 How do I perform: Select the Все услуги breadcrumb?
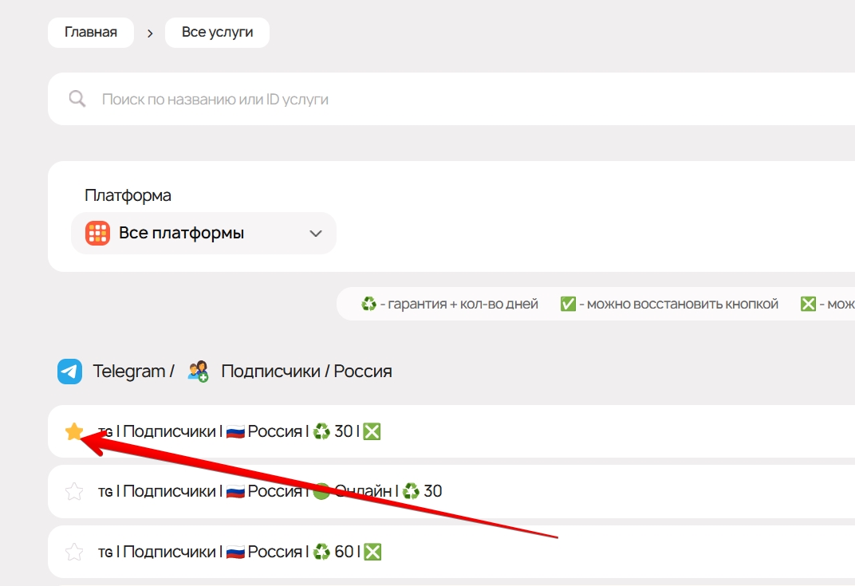pyautogui.click(x=217, y=33)
